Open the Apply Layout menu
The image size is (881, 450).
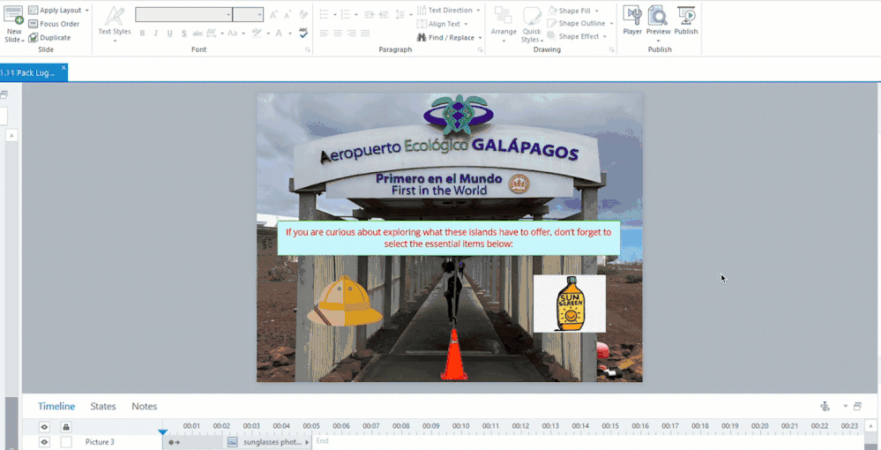(58, 10)
